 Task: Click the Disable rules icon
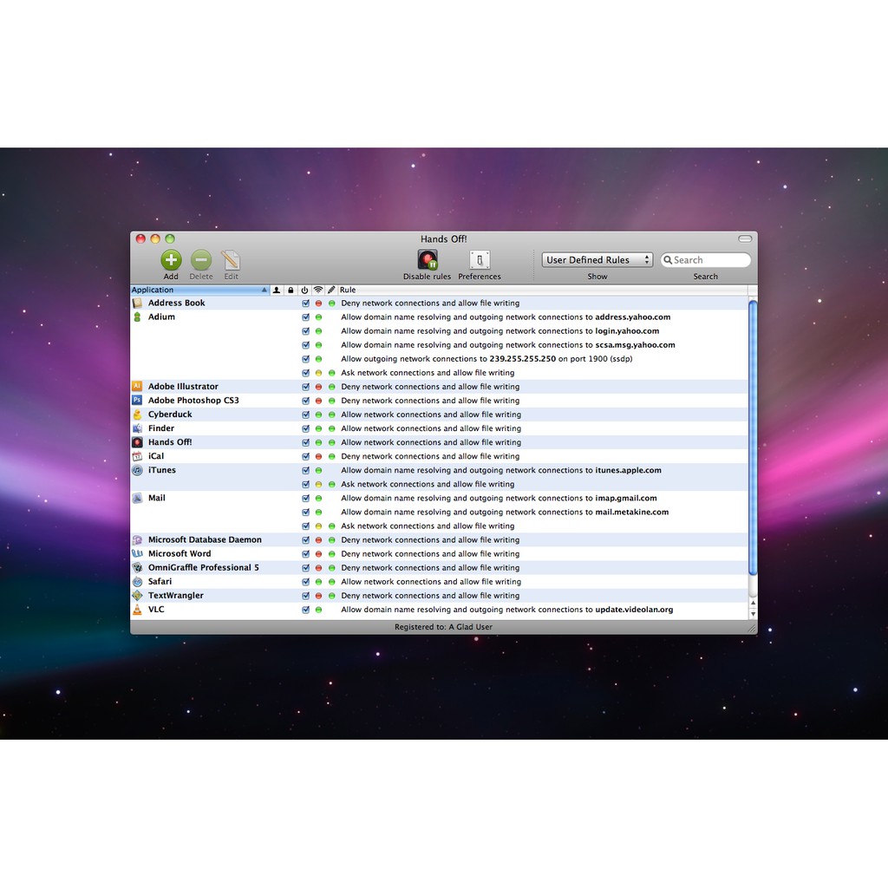click(428, 260)
